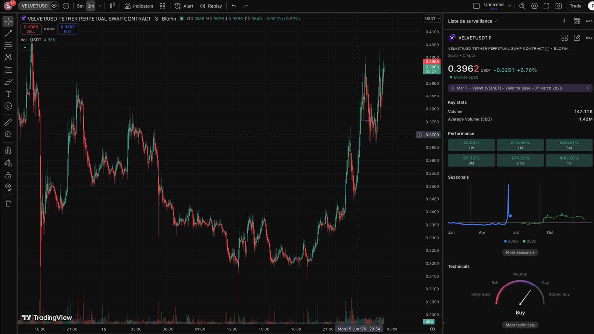594x334 pixels.
Task: Click trash icon to remove drawings
Action: (8, 203)
